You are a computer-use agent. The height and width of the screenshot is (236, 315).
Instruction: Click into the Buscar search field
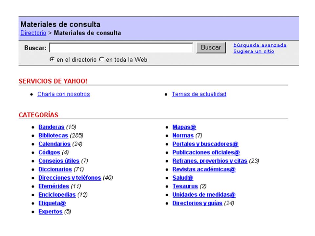(x=121, y=48)
